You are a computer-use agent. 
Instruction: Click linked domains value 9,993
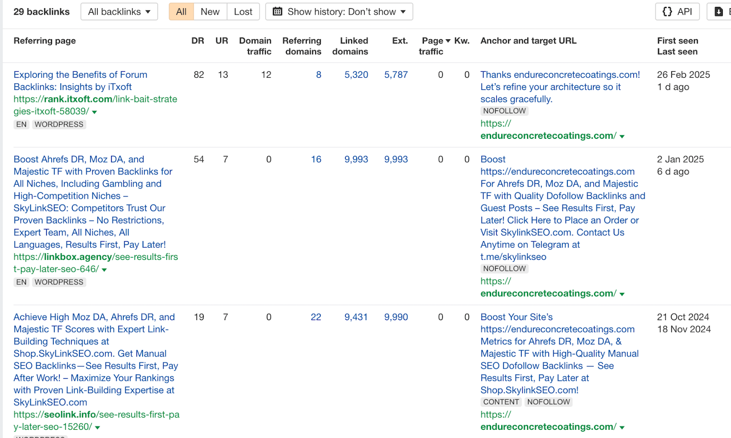(x=356, y=159)
